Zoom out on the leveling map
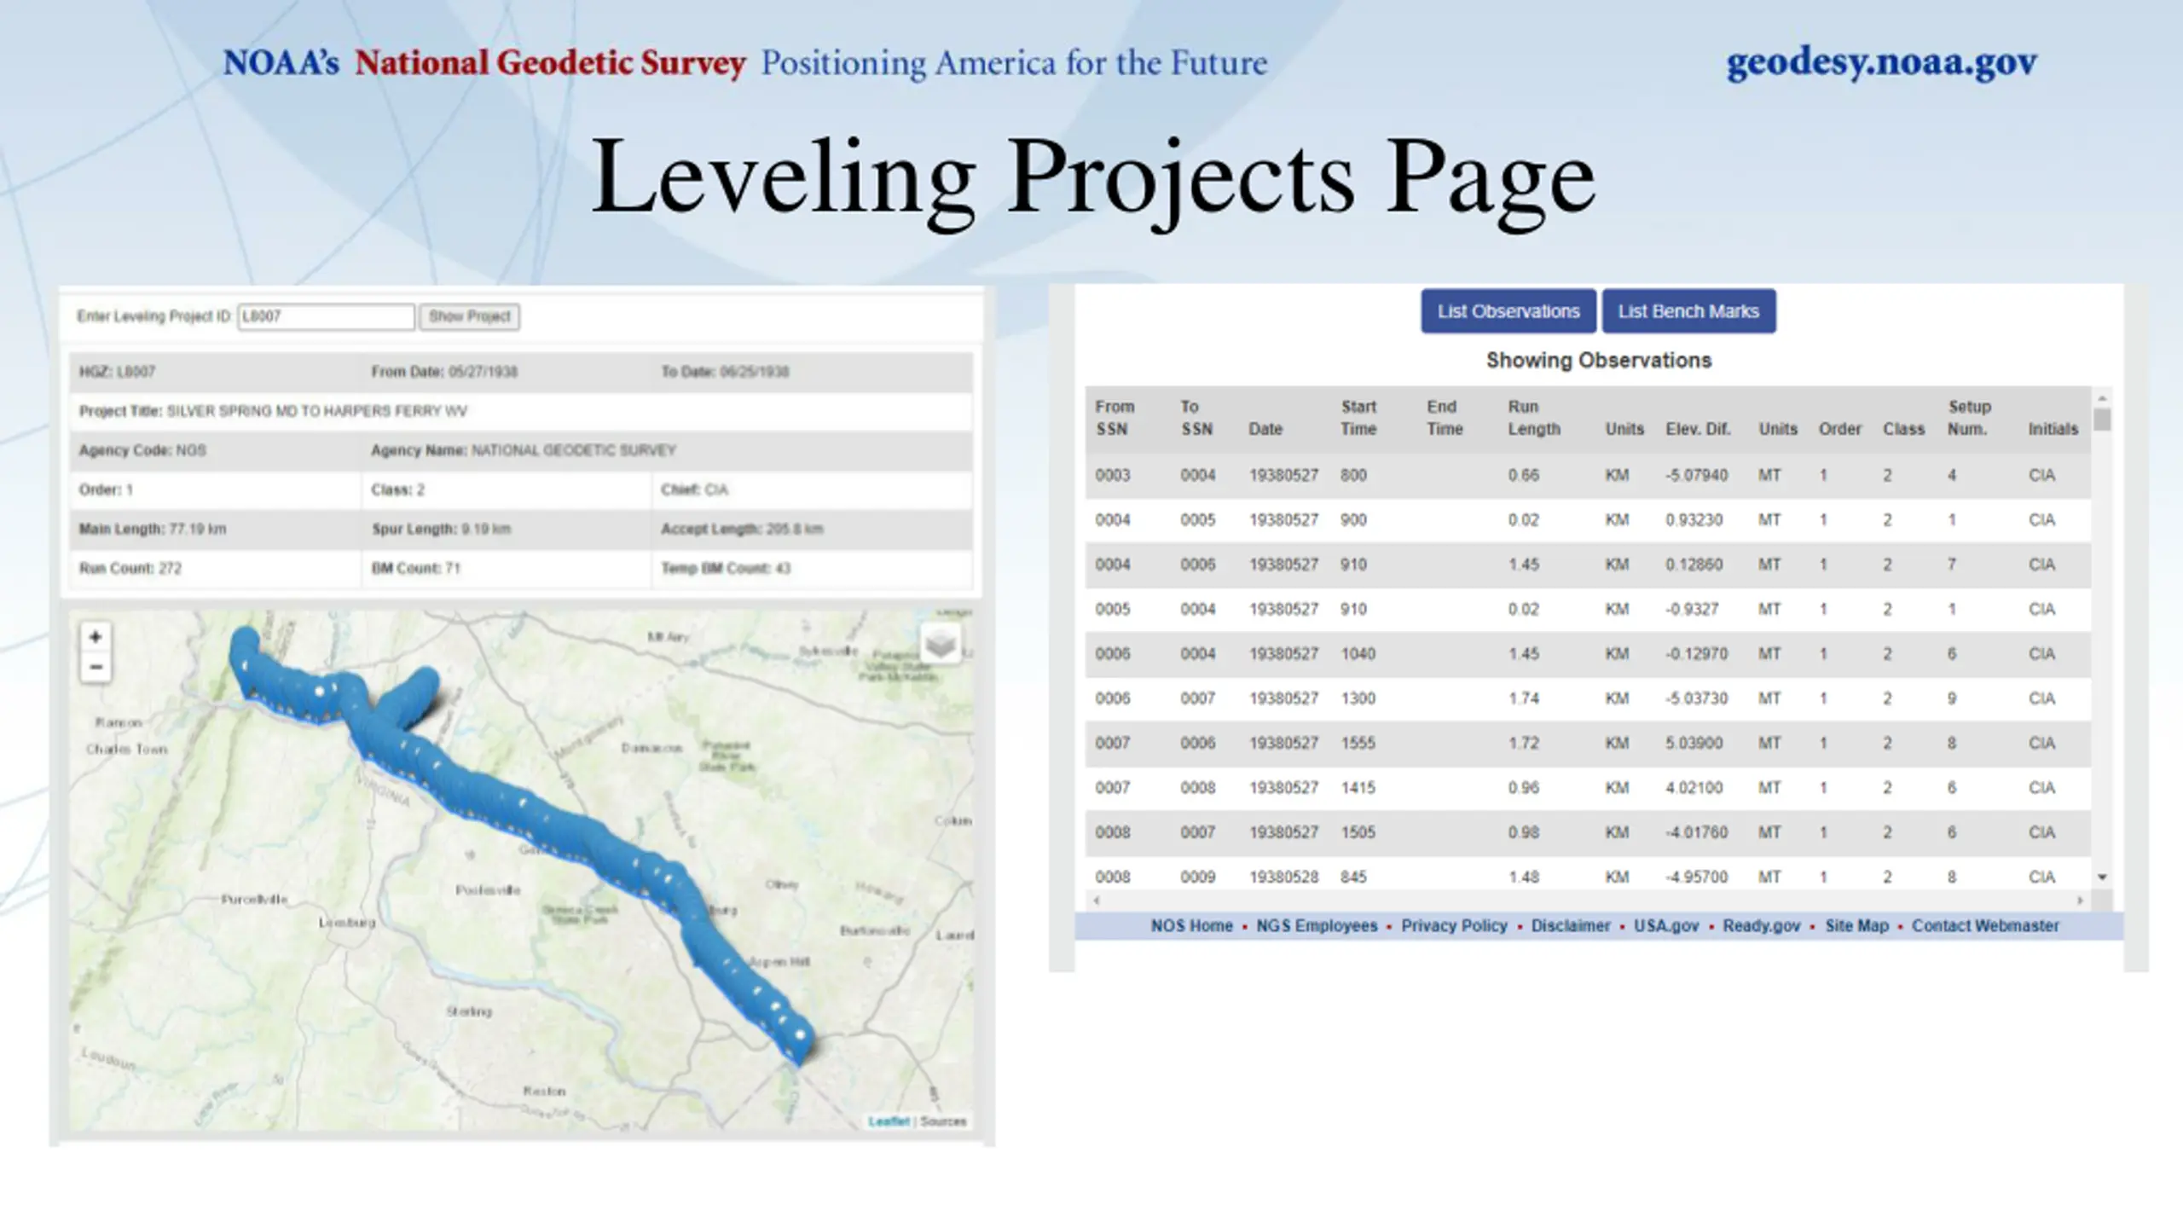 [x=96, y=667]
